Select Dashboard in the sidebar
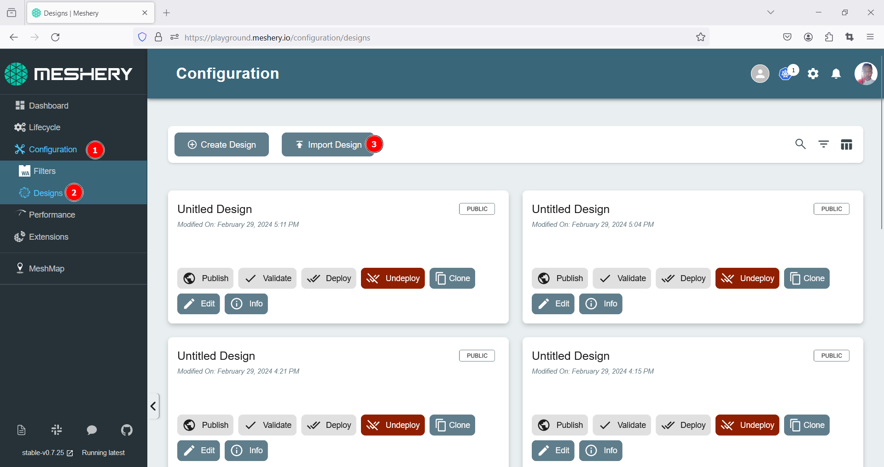 (x=48, y=105)
